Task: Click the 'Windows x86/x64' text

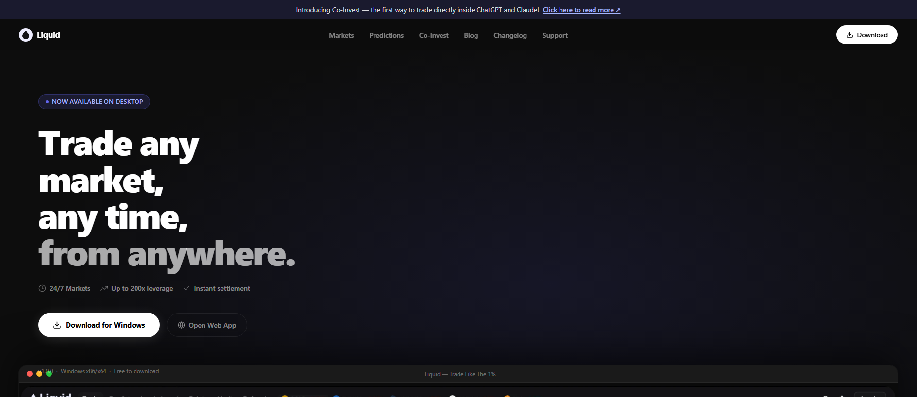Action: 84,371
